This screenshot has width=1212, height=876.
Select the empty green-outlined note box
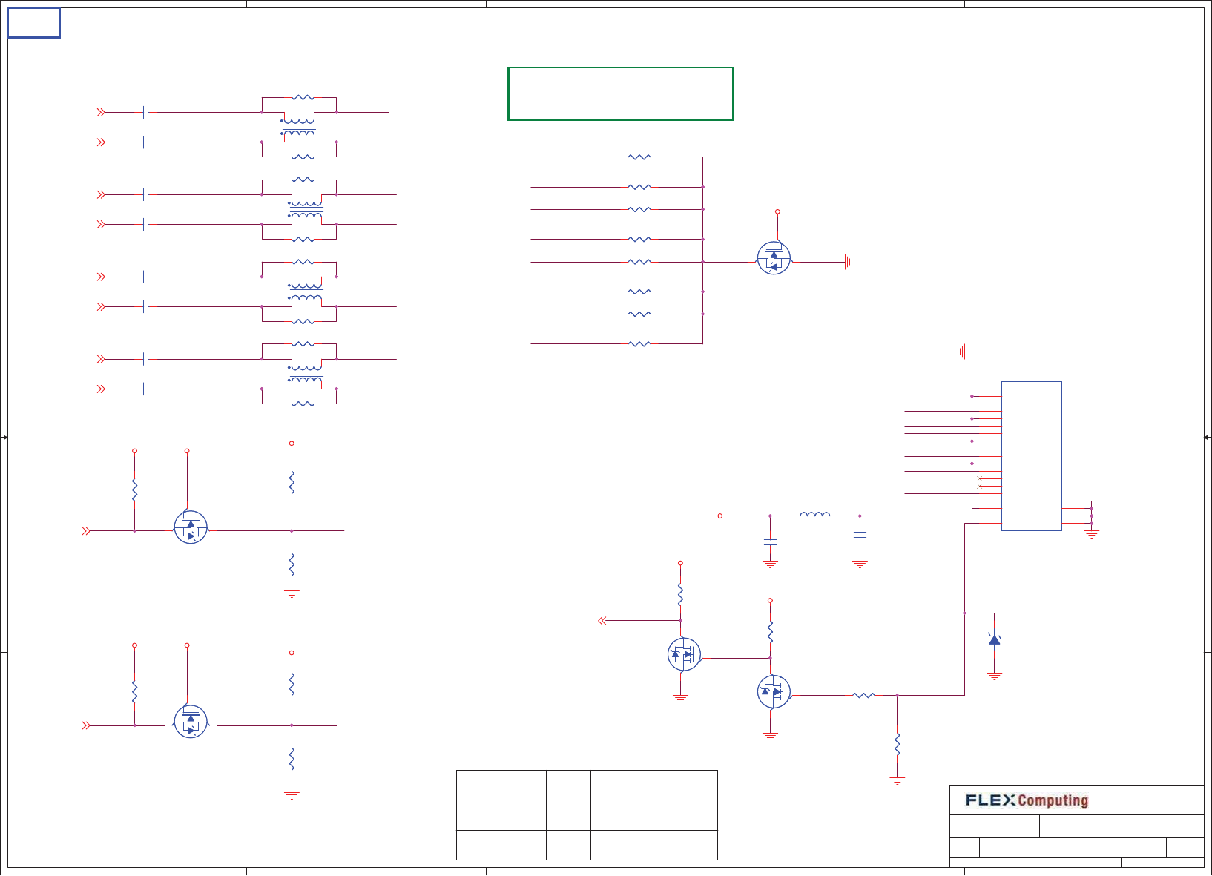(x=621, y=93)
